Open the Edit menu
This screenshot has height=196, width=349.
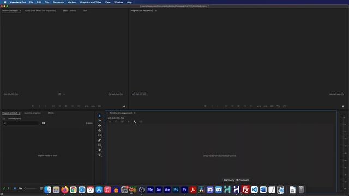coord(39,2)
